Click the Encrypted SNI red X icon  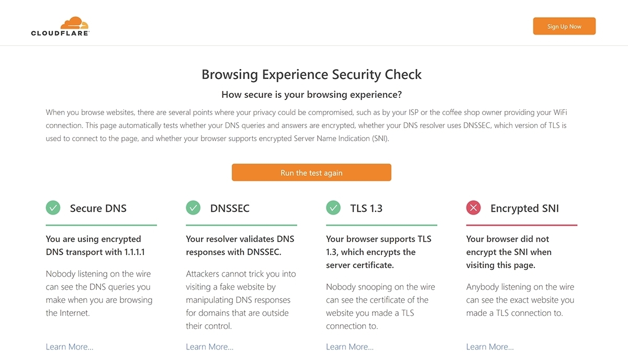[x=473, y=208]
